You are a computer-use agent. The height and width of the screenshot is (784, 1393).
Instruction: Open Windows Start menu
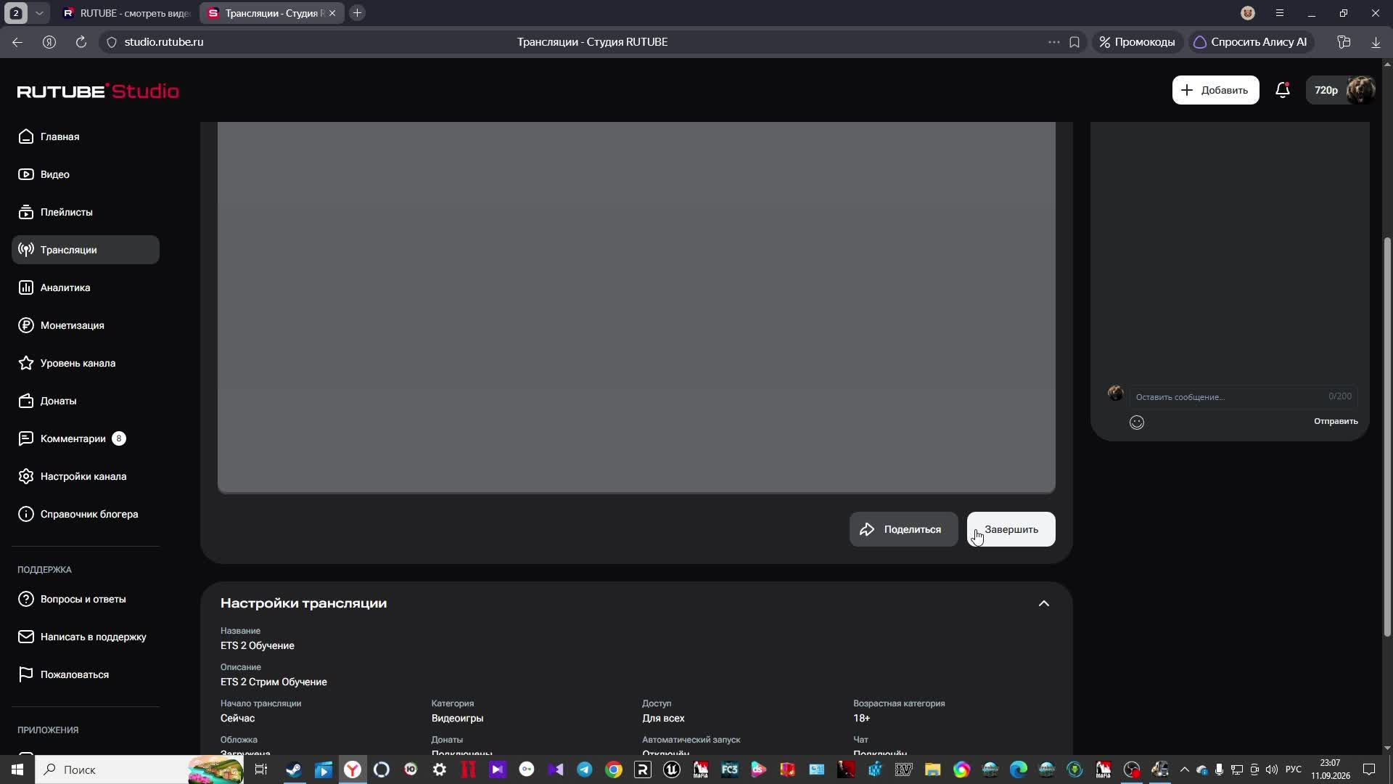click(x=17, y=769)
